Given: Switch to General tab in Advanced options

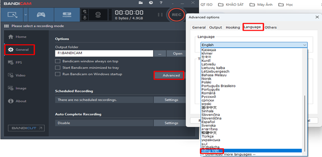Looking at the screenshot, I should [x=199, y=27].
